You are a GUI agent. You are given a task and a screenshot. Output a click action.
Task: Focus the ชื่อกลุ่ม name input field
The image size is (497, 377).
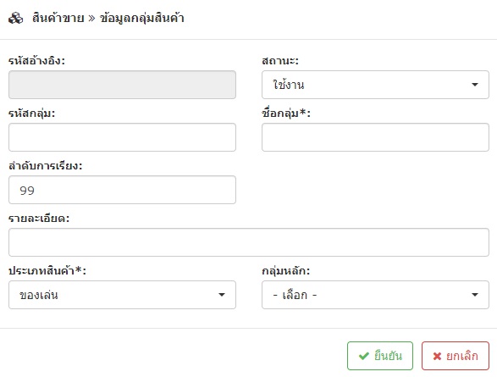tap(375, 137)
